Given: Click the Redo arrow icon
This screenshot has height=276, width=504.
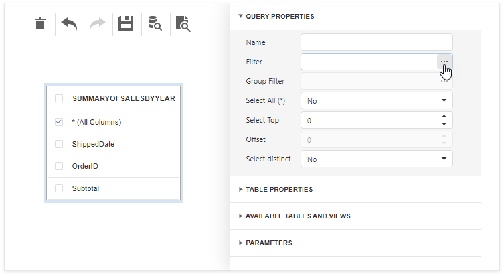Looking at the screenshot, I should coord(97,24).
